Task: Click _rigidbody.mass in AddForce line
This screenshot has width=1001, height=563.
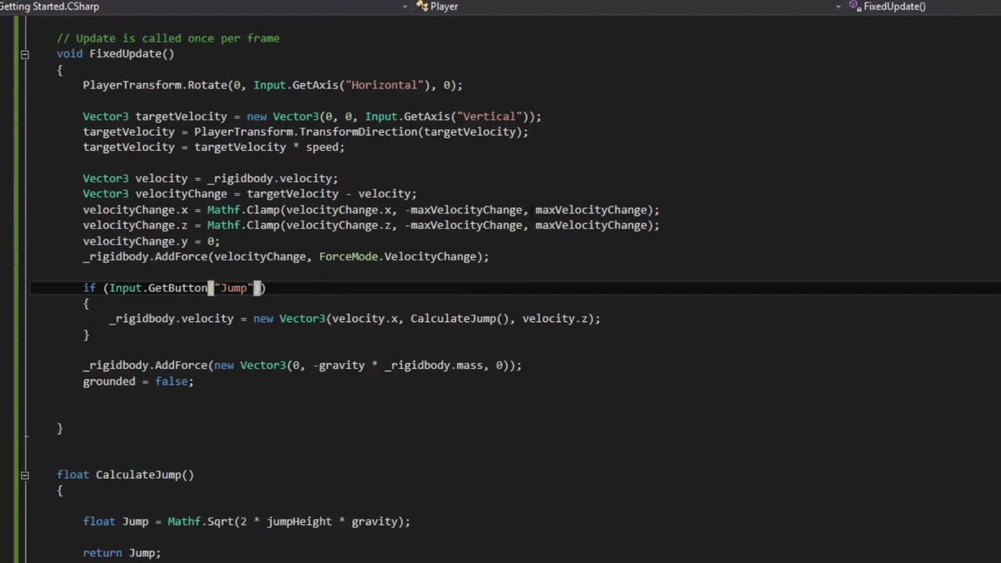Action: click(x=434, y=365)
